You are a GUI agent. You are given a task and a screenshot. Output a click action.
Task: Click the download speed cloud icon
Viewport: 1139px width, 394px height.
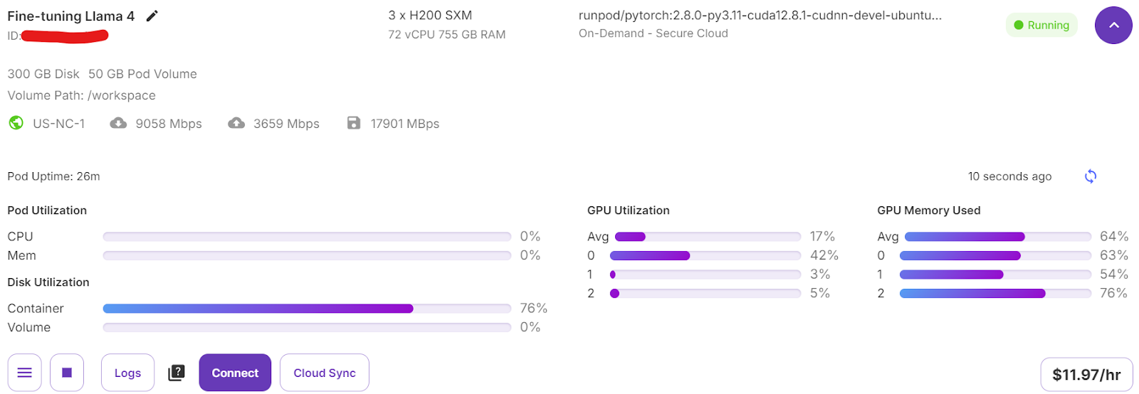[118, 123]
